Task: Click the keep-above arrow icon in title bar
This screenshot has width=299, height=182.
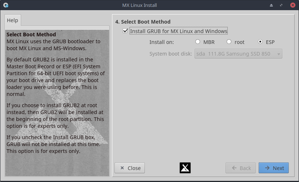Action: (271, 5)
